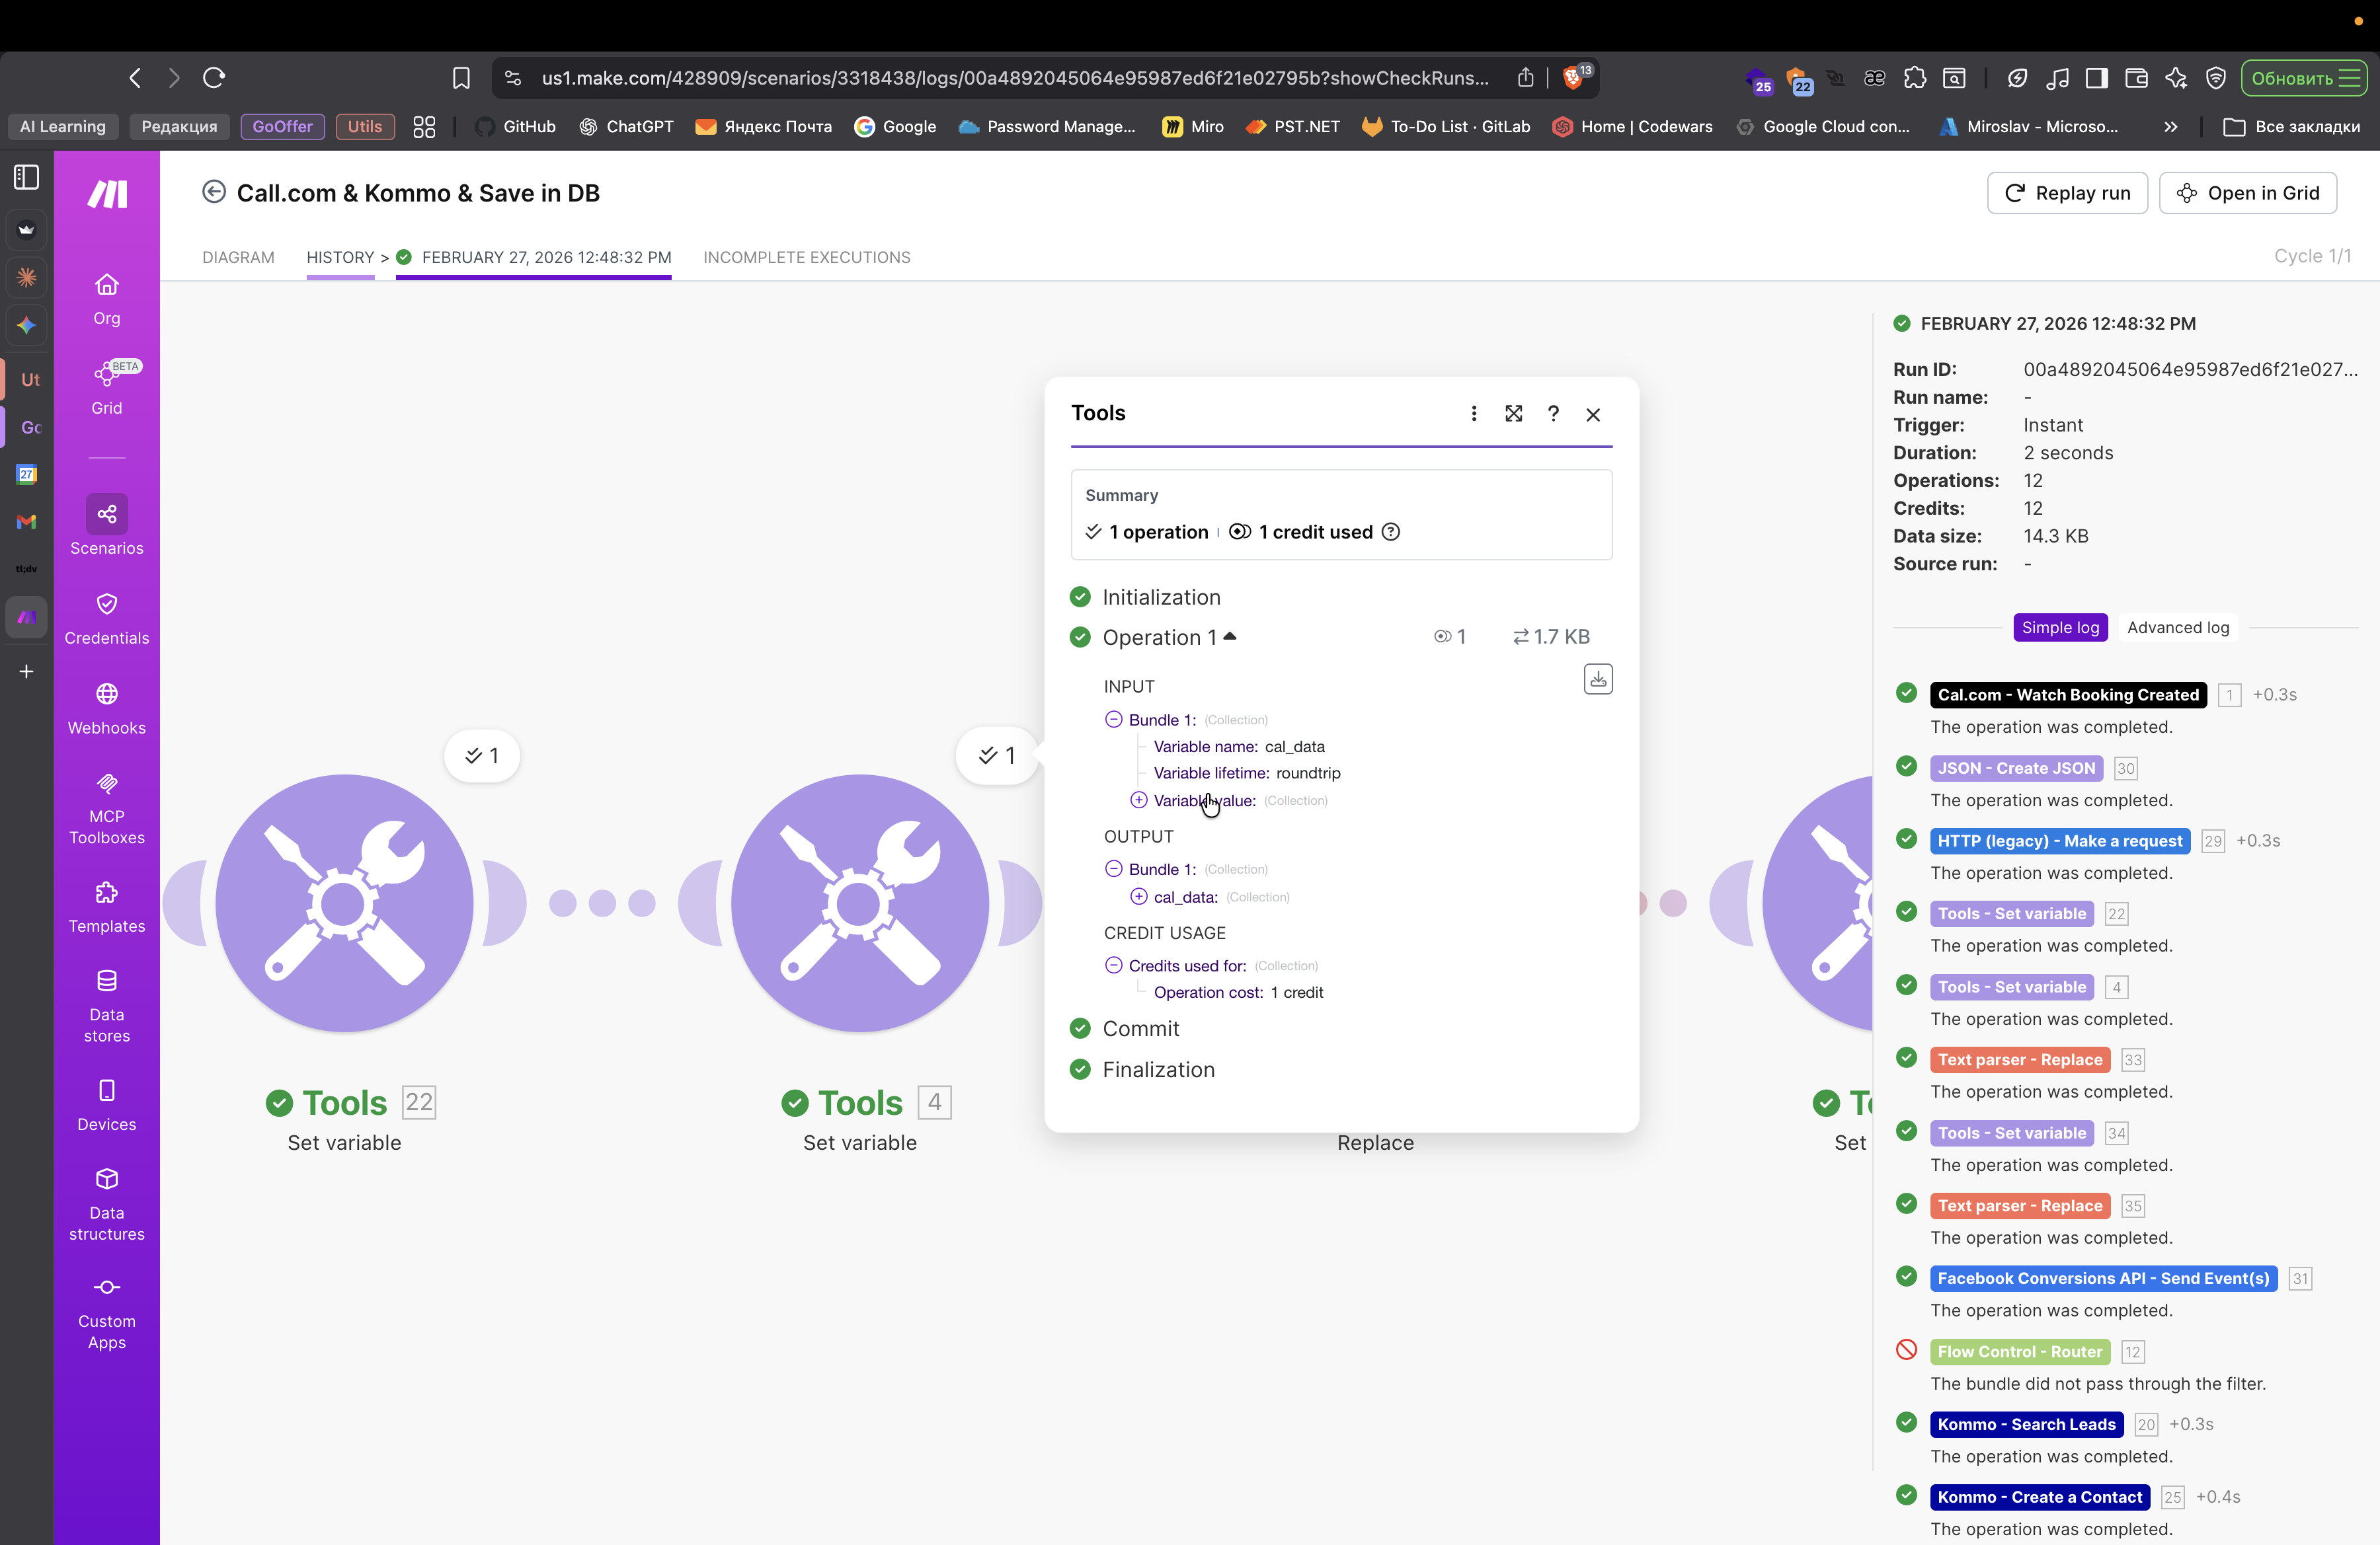
Task: Click the back arrow beside scenario title
Action: [x=213, y=192]
